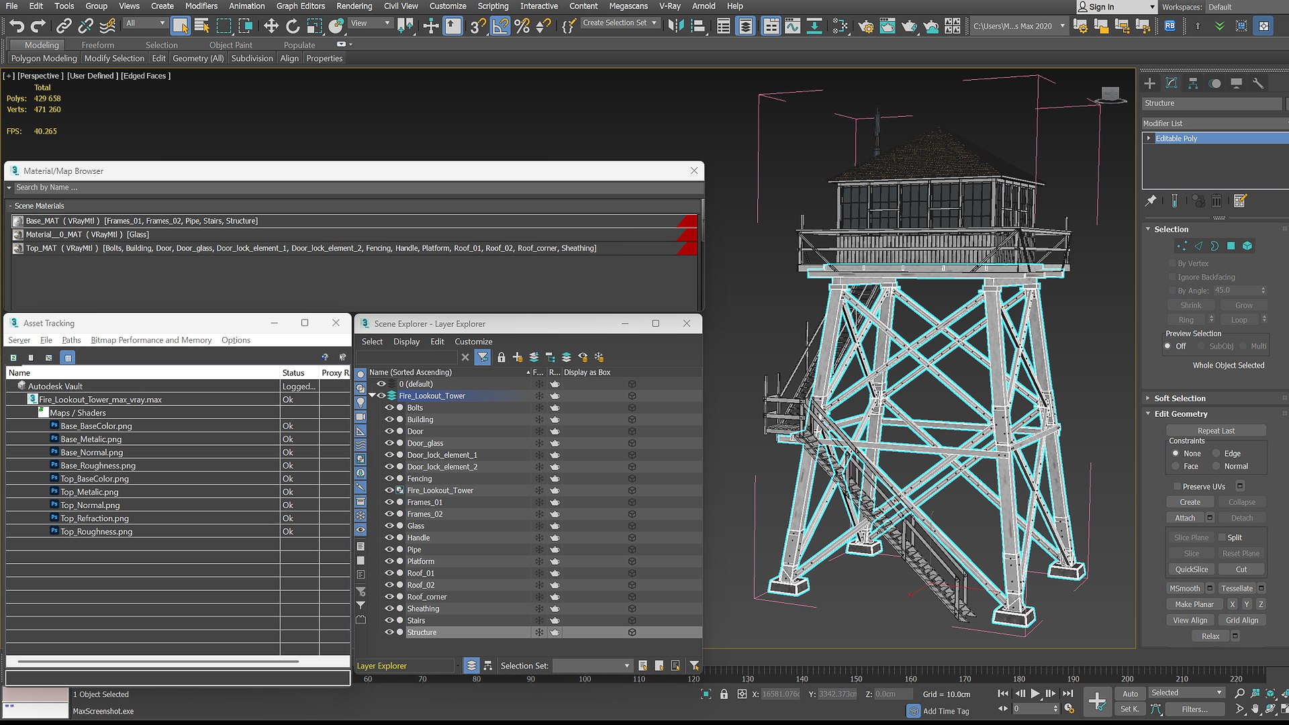Toggle the 3D Snaps icon
1289x725 pixels.
[x=477, y=26]
